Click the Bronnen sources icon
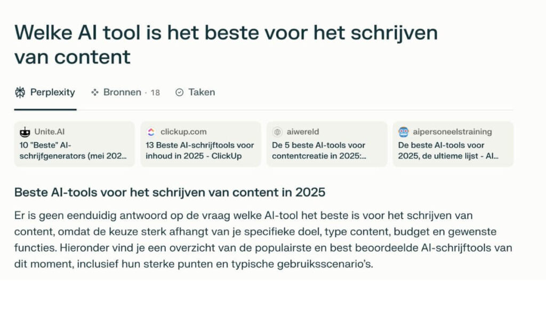546x318 pixels. pos(95,92)
